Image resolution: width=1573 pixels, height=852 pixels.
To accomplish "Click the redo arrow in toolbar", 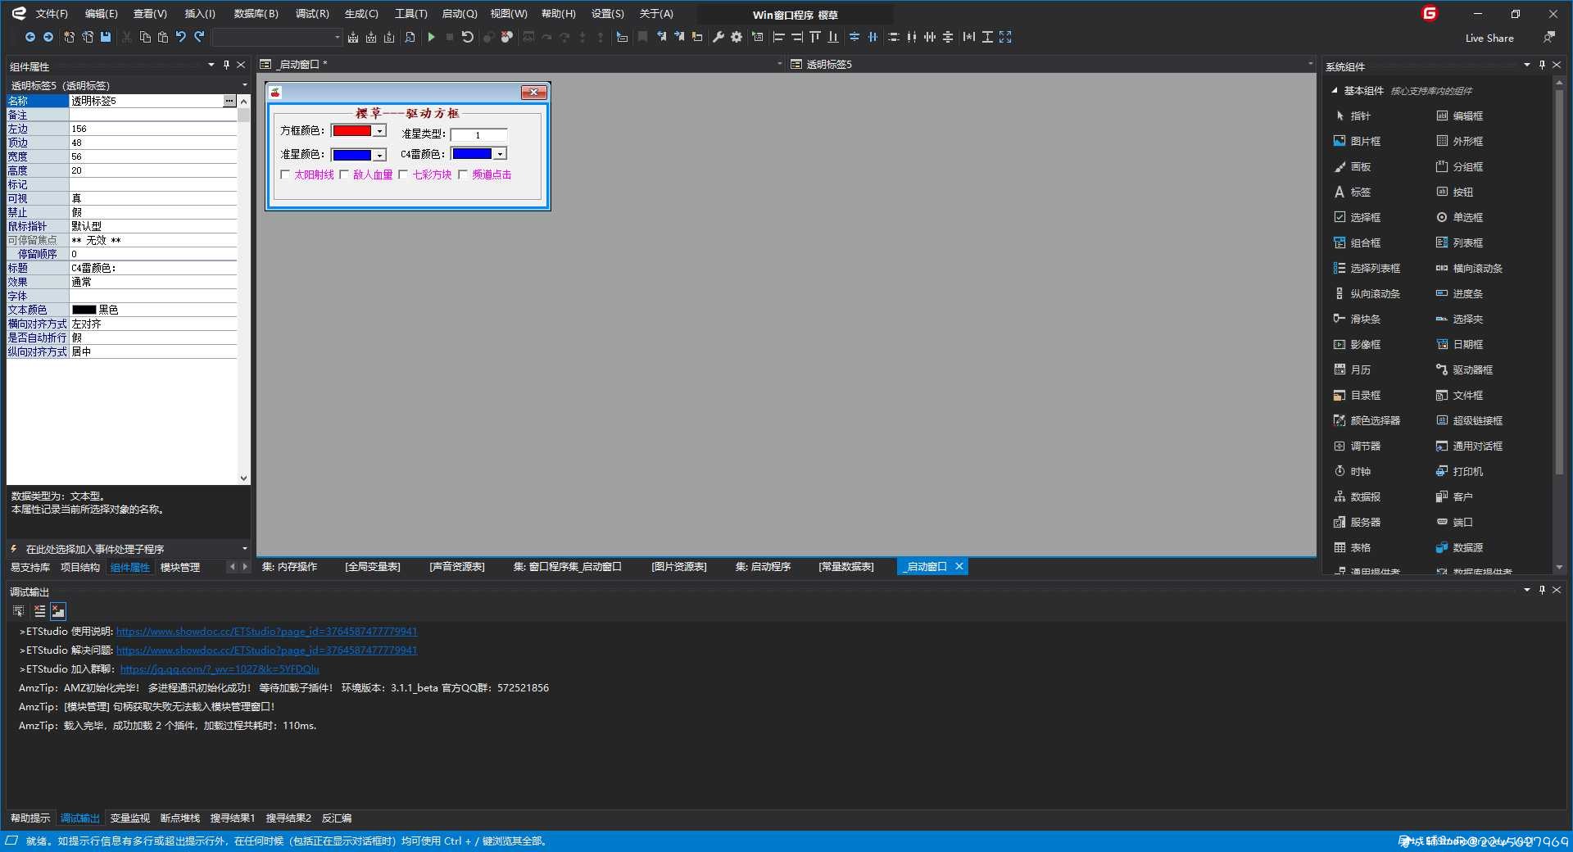I will click(x=199, y=37).
